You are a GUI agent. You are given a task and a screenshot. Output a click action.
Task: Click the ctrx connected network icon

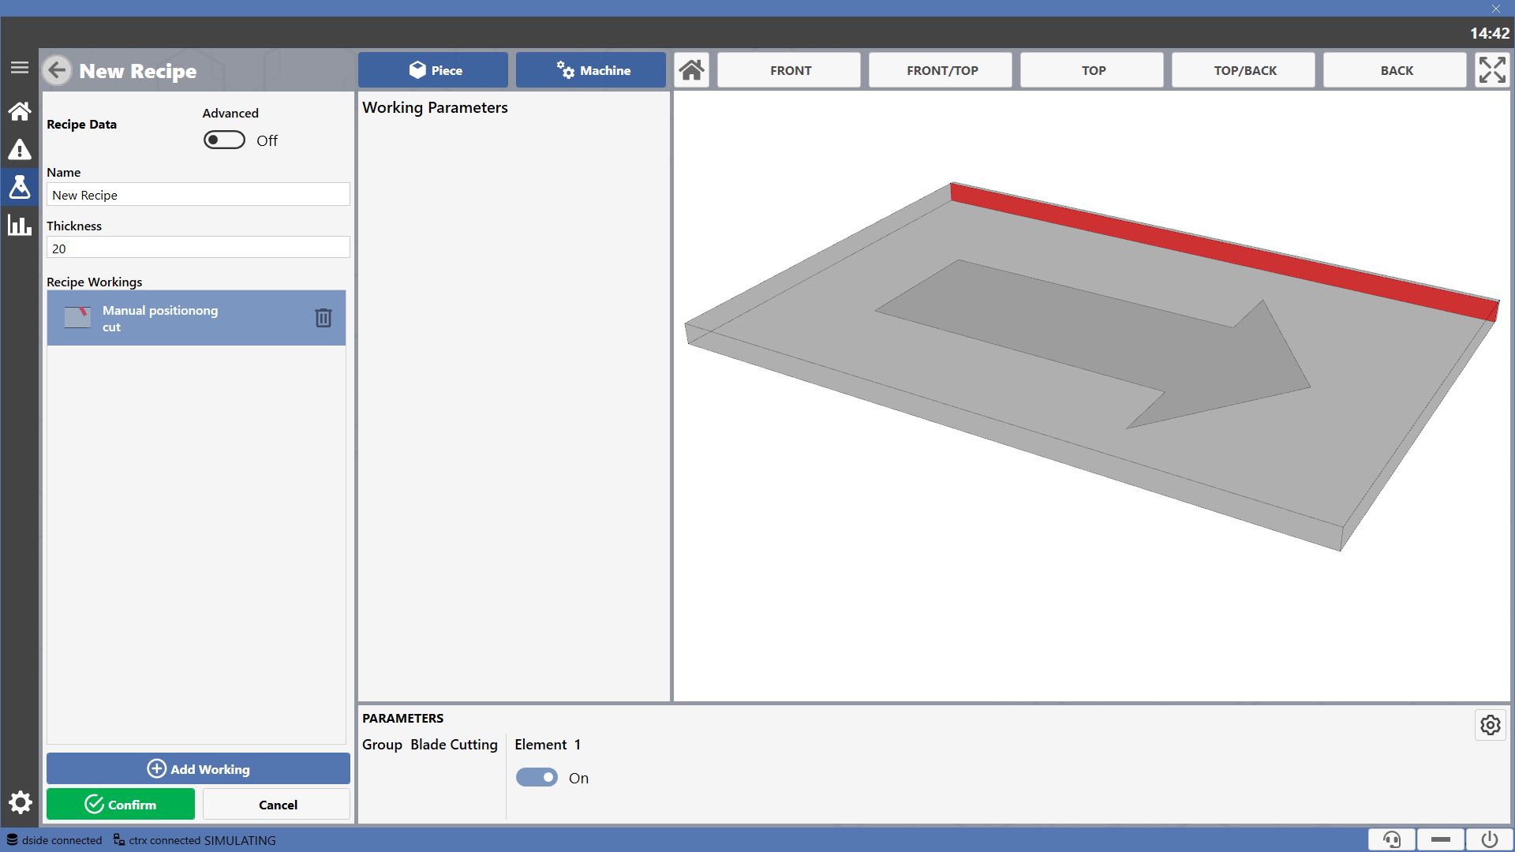[119, 840]
